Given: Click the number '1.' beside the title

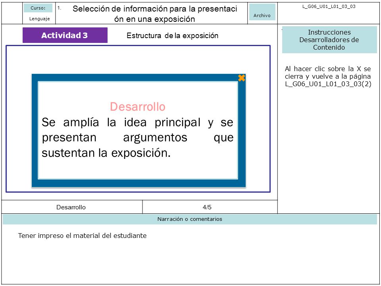Looking at the screenshot, I should 59,8.
